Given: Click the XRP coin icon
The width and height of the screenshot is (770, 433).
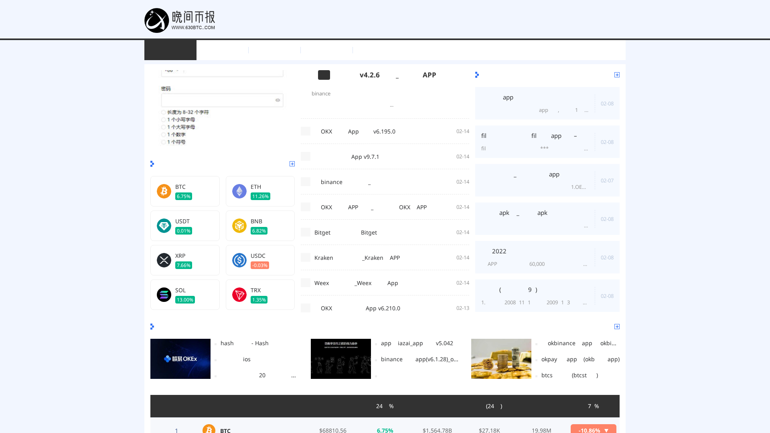Looking at the screenshot, I should 164,260.
